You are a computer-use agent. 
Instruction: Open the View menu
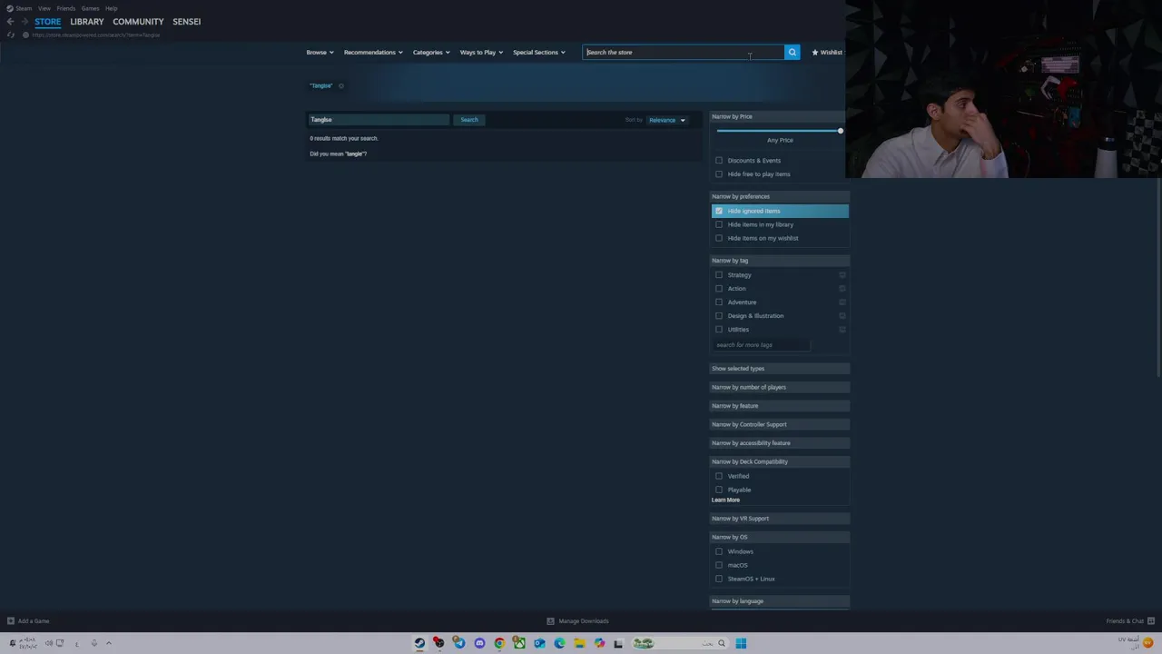pos(44,8)
